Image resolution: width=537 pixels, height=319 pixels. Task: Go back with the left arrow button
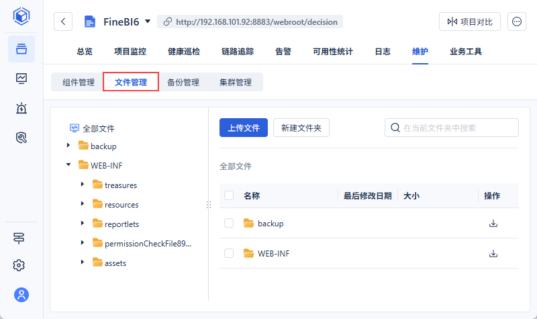pos(63,21)
